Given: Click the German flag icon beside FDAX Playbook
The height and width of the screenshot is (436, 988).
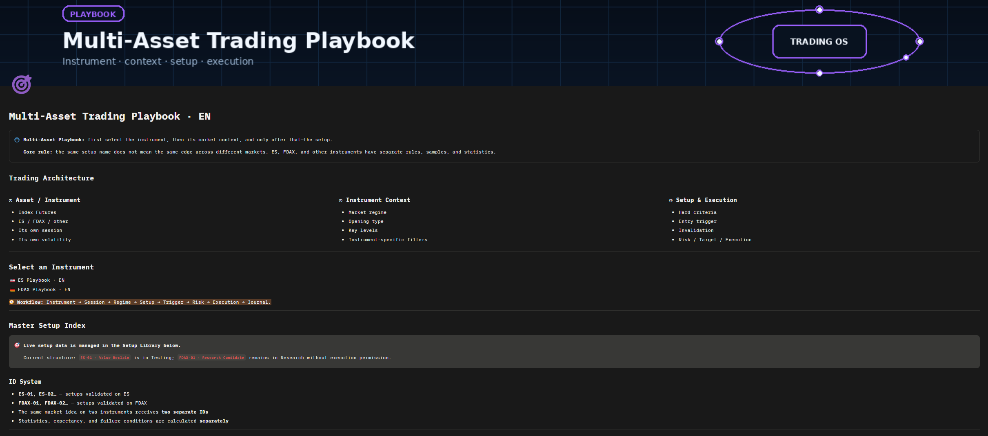Looking at the screenshot, I should click(x=13, y=290).
